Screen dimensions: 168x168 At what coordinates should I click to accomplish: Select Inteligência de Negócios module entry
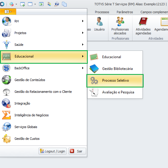click(43, 115)
